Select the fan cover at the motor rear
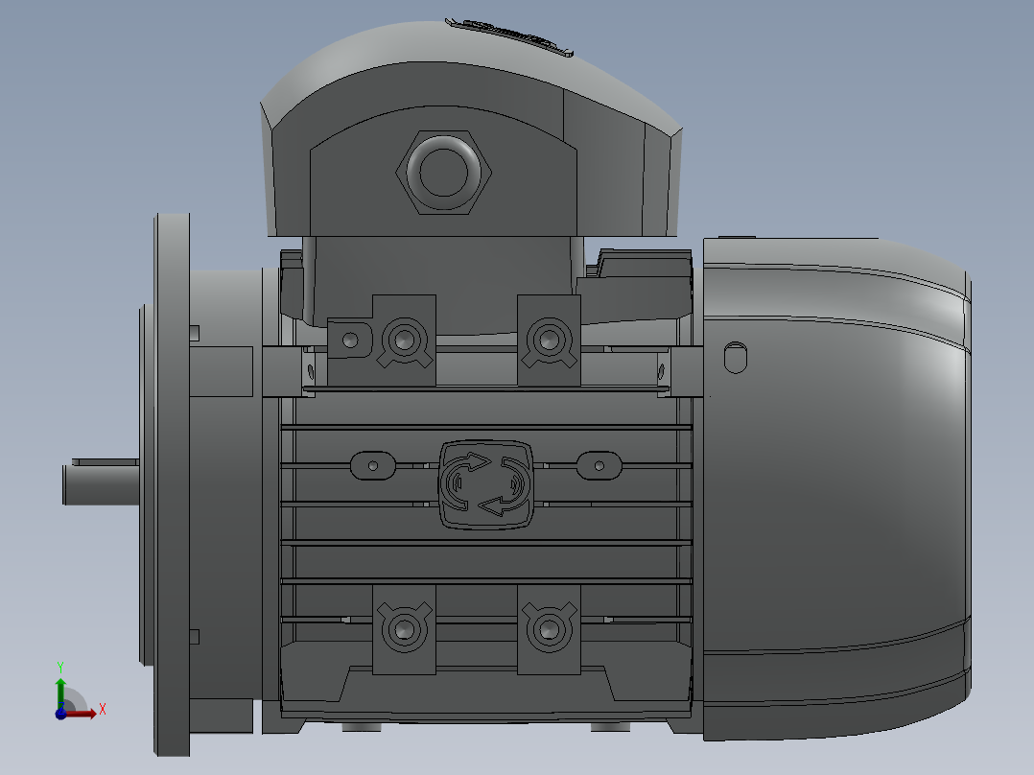Screen dimensions: 1034x775 836,488
